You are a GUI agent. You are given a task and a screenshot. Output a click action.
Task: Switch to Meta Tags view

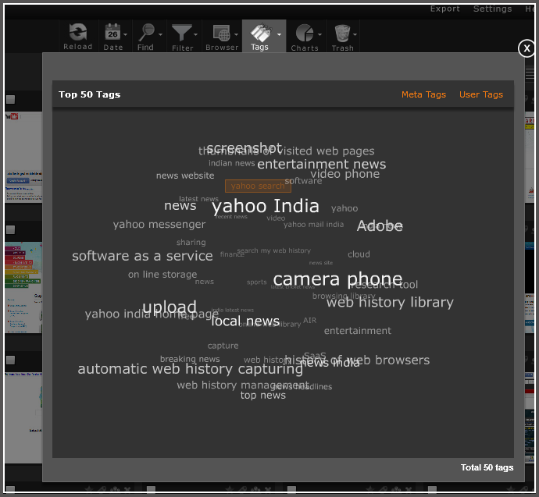[423, 94]
